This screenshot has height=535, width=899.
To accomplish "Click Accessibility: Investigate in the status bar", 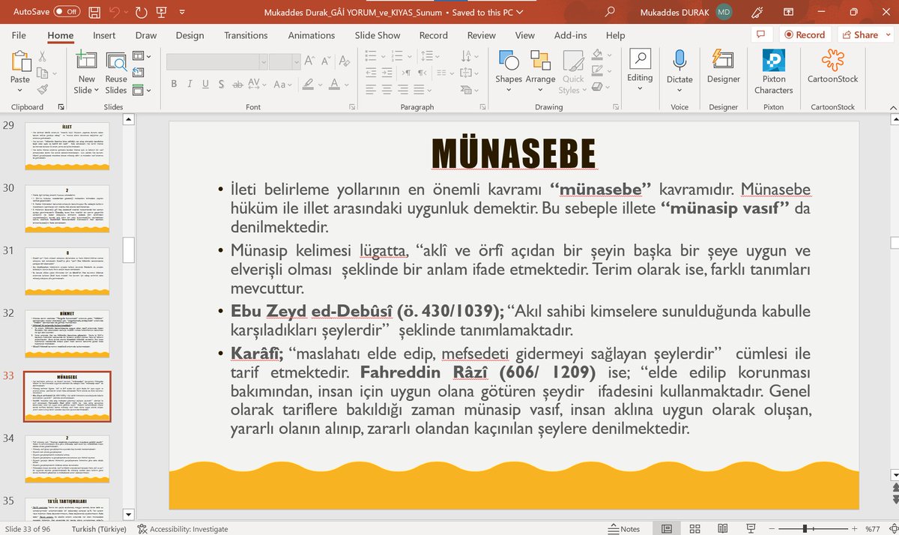I will tap(182, 529).
